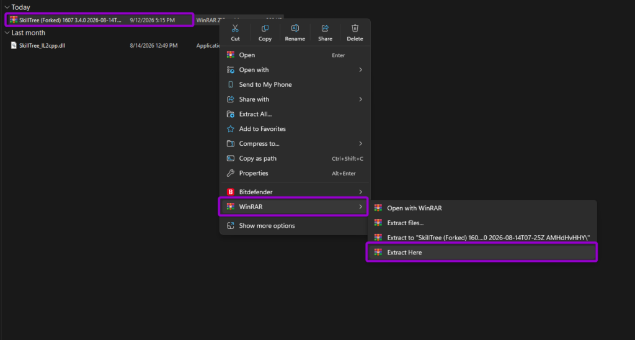This screenshot has width=635, height=340.
Task: Open the Bitdefender submenu
Action: pos(295,192)
